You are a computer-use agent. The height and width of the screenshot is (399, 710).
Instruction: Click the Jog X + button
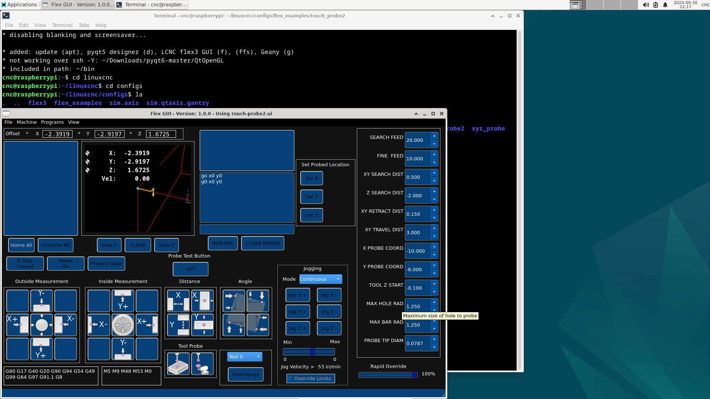(298, 295)
